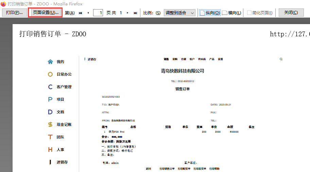Click the home icon beside 我的
This screenshot has width=310, height=172.
(50, 62)
